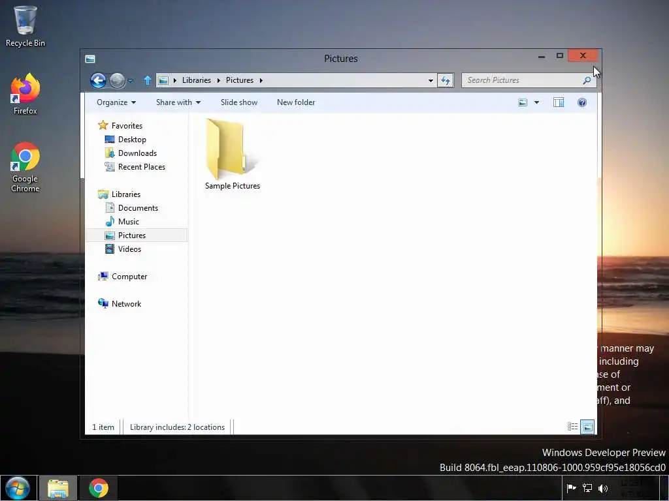Change your view icon button

point(523,102)
